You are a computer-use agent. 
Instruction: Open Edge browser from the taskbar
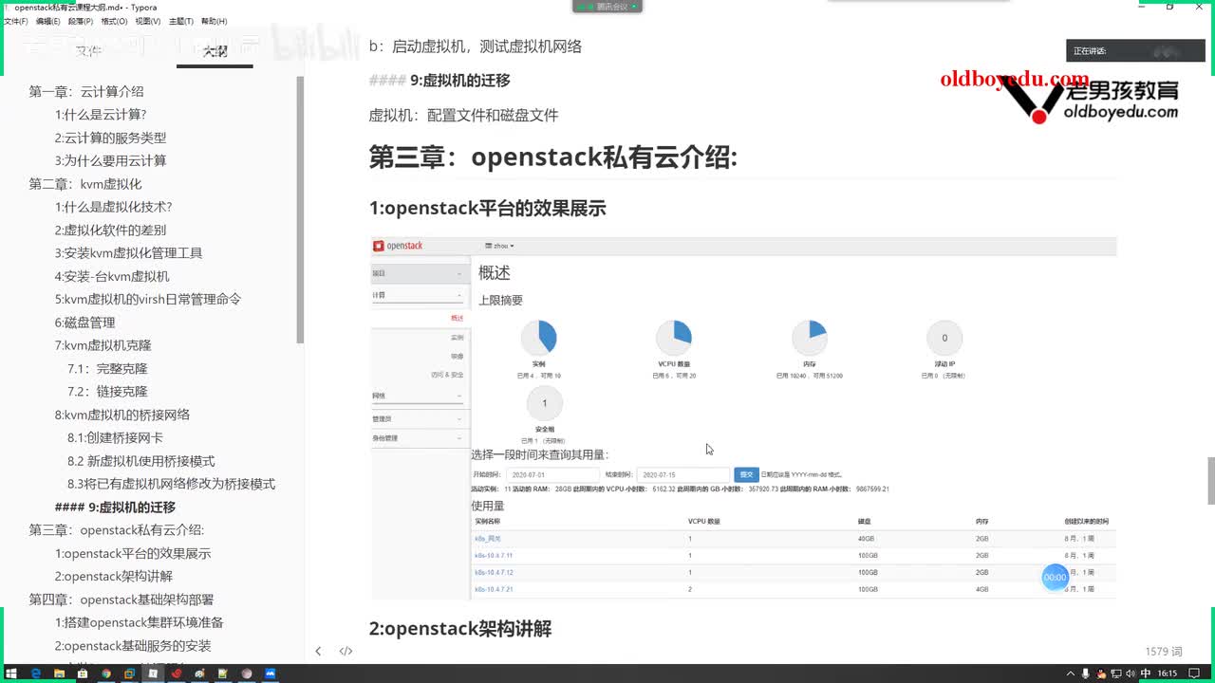click(35, 674)
